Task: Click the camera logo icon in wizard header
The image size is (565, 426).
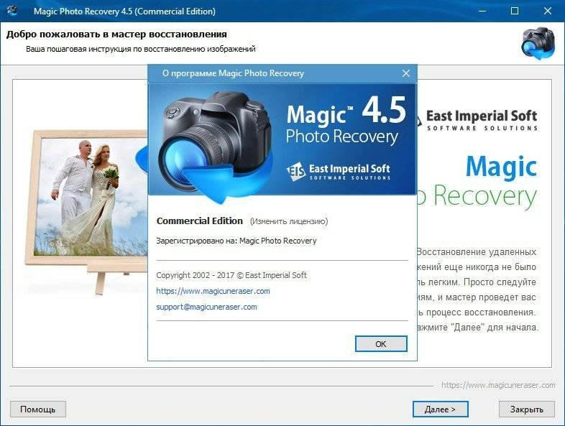Action: pyautogui.click(x=538, y=43)
